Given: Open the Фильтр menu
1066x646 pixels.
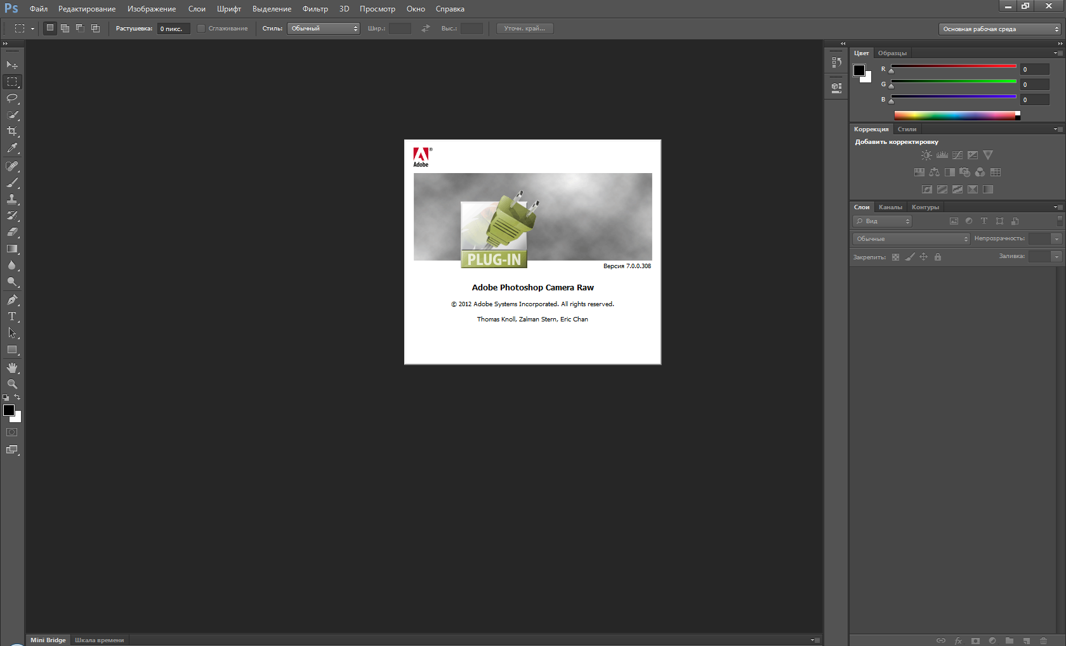Looking at the screenshot, I should click(315, 9).
